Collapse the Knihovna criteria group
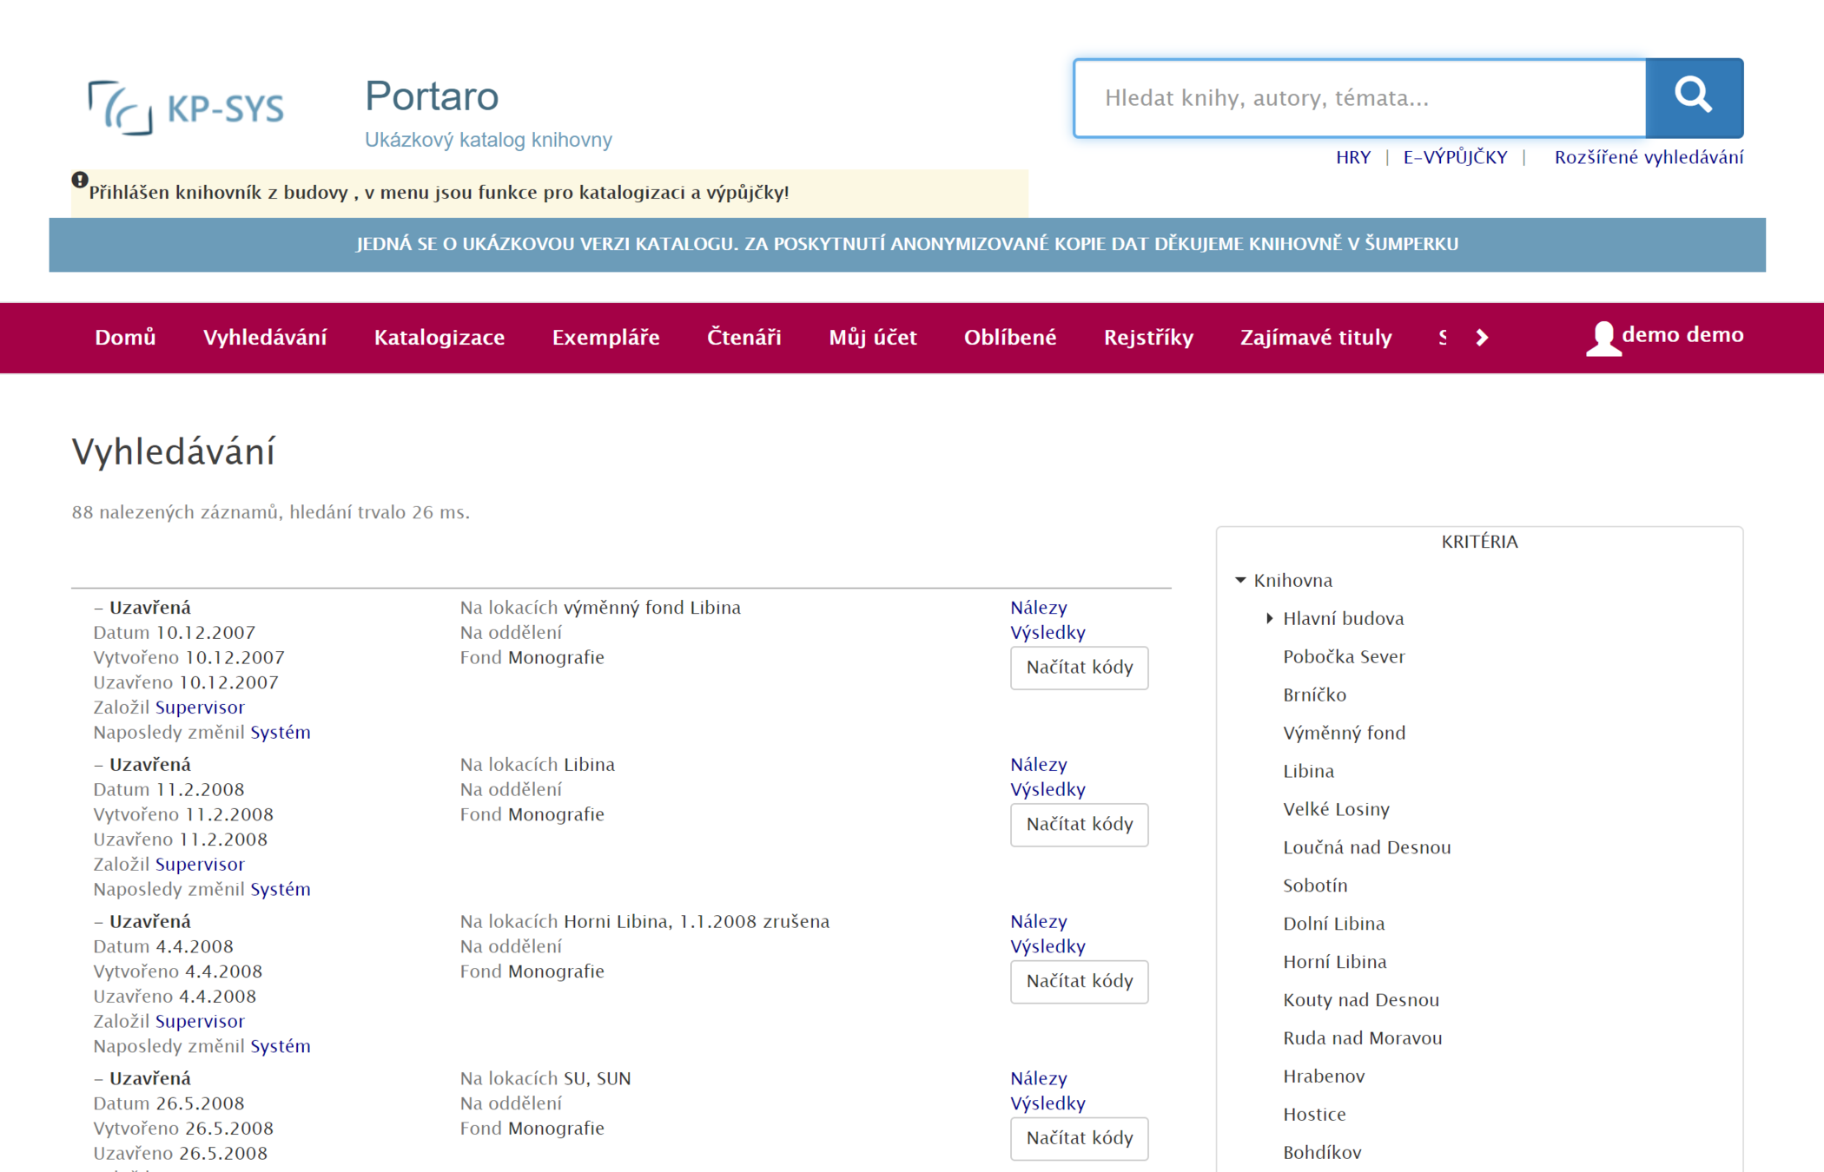 pos(1240,580)
